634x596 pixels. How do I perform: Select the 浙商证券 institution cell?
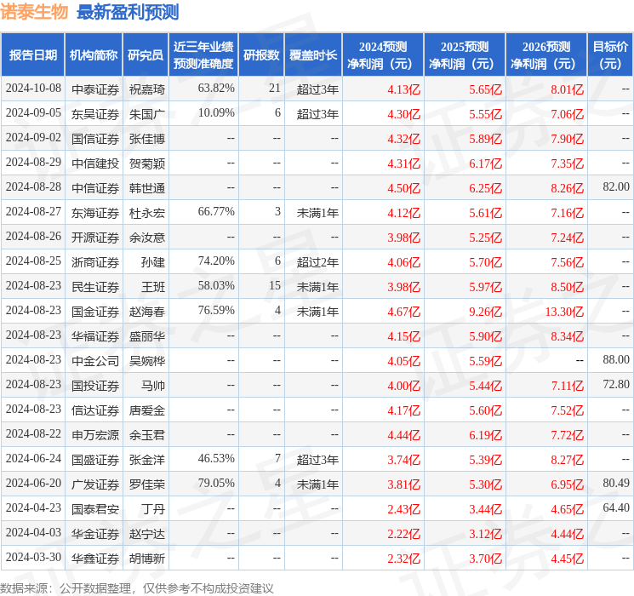(95, 262)
